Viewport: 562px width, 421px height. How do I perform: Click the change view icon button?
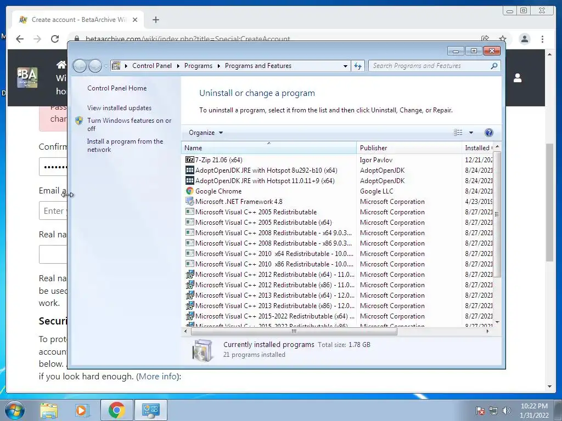(458, 133)
